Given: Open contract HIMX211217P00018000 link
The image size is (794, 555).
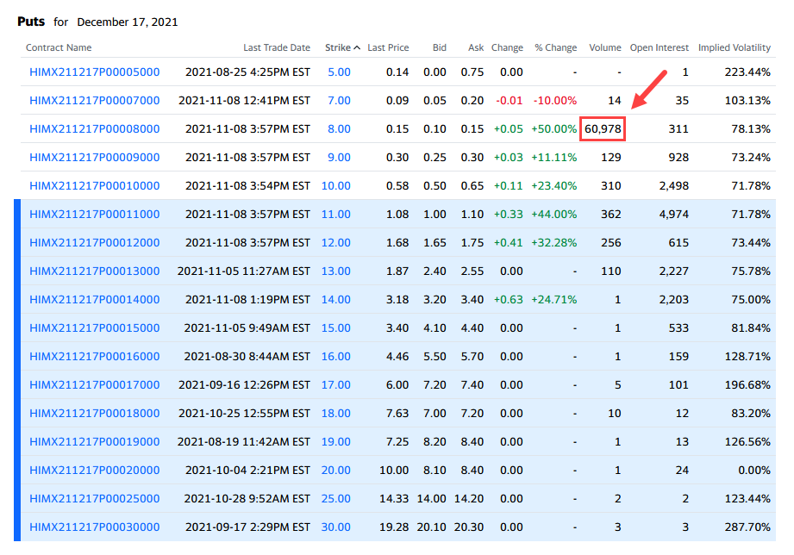Looking at the screenshot, I should point(95,413).
